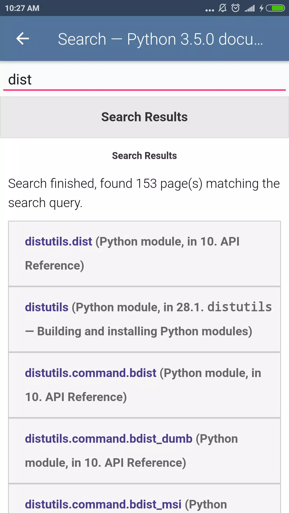Tap the back arrow icon
The width and height of the screenshot is (289, 513).
[x=22, y=39]
